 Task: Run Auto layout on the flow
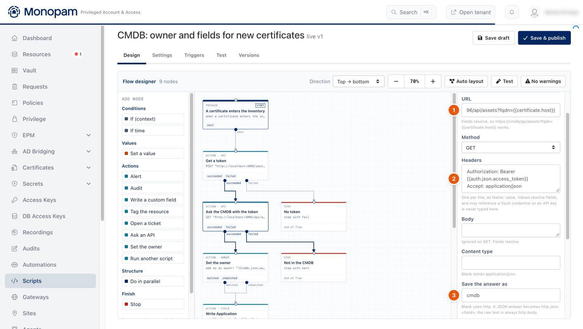[x=466, y=81]
